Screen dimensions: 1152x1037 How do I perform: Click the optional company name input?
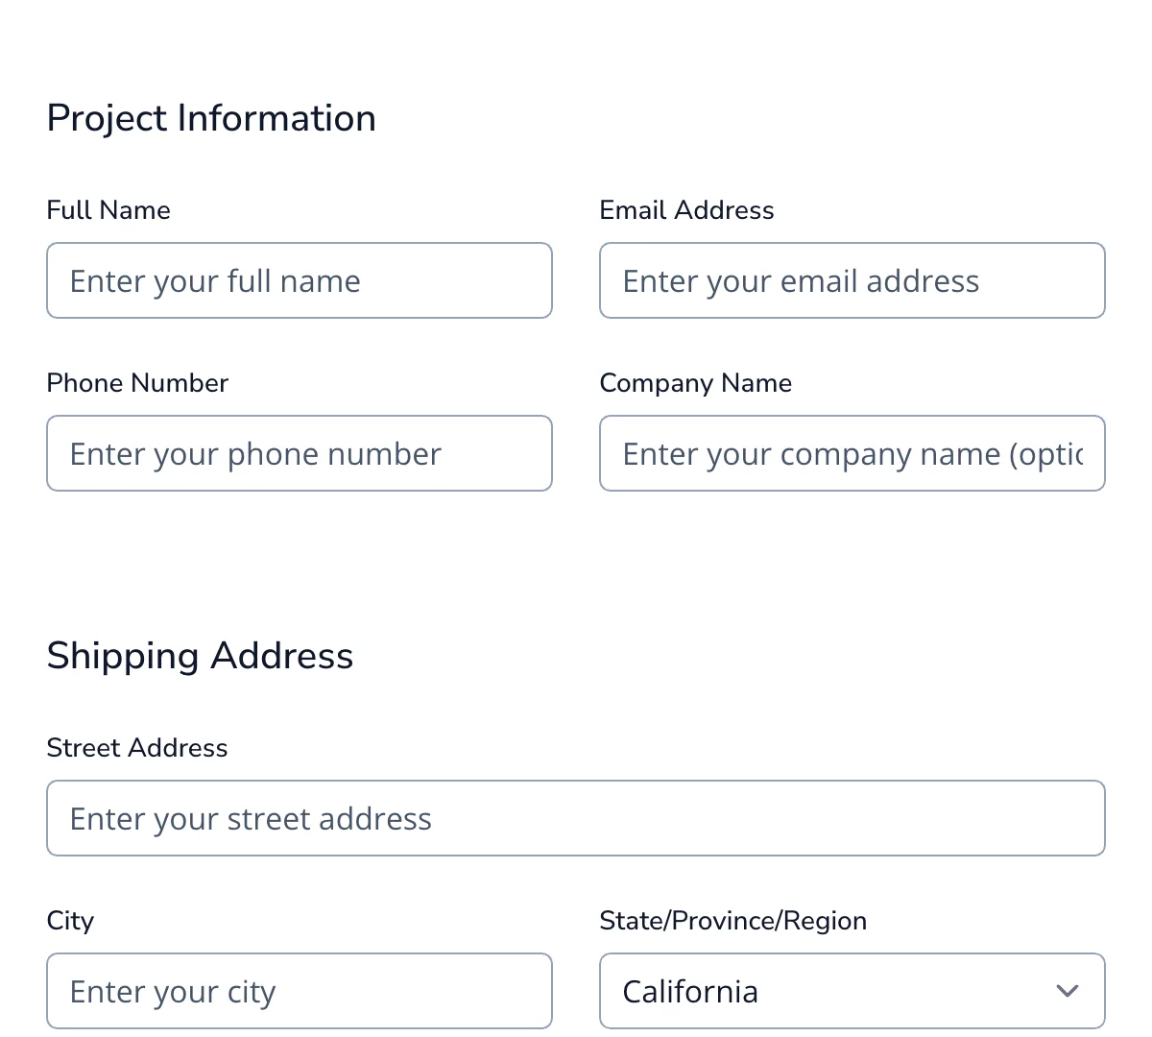[852, 453]
